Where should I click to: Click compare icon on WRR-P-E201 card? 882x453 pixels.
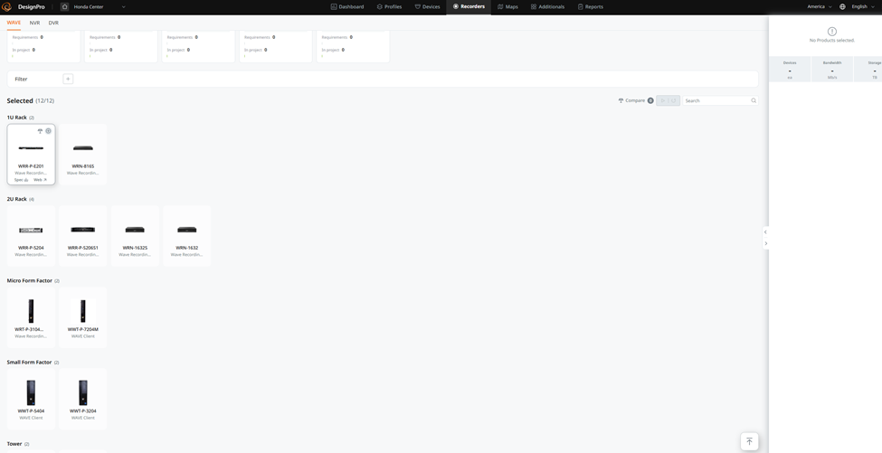[40, 131]
